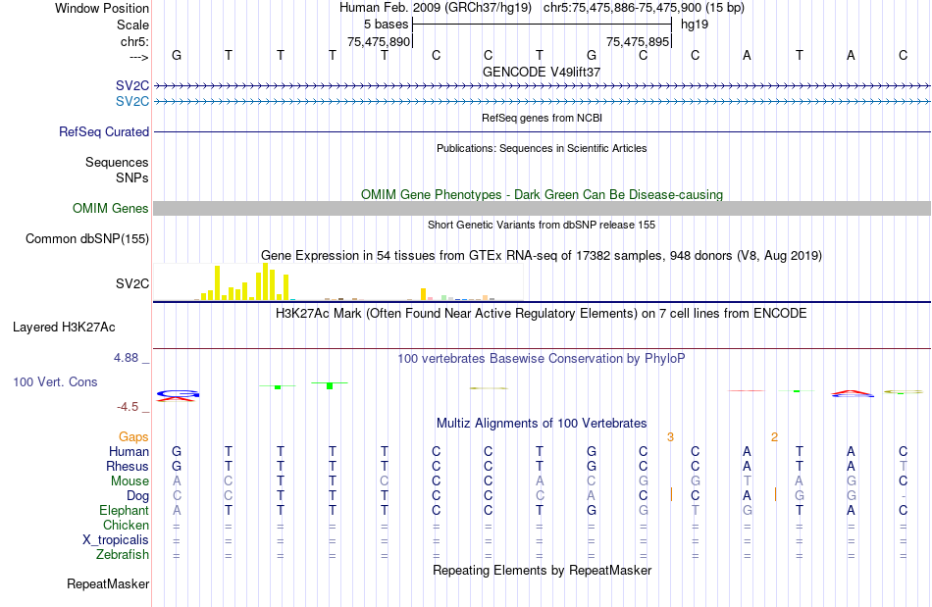Select the Human alignment row label

click(129, 451)
